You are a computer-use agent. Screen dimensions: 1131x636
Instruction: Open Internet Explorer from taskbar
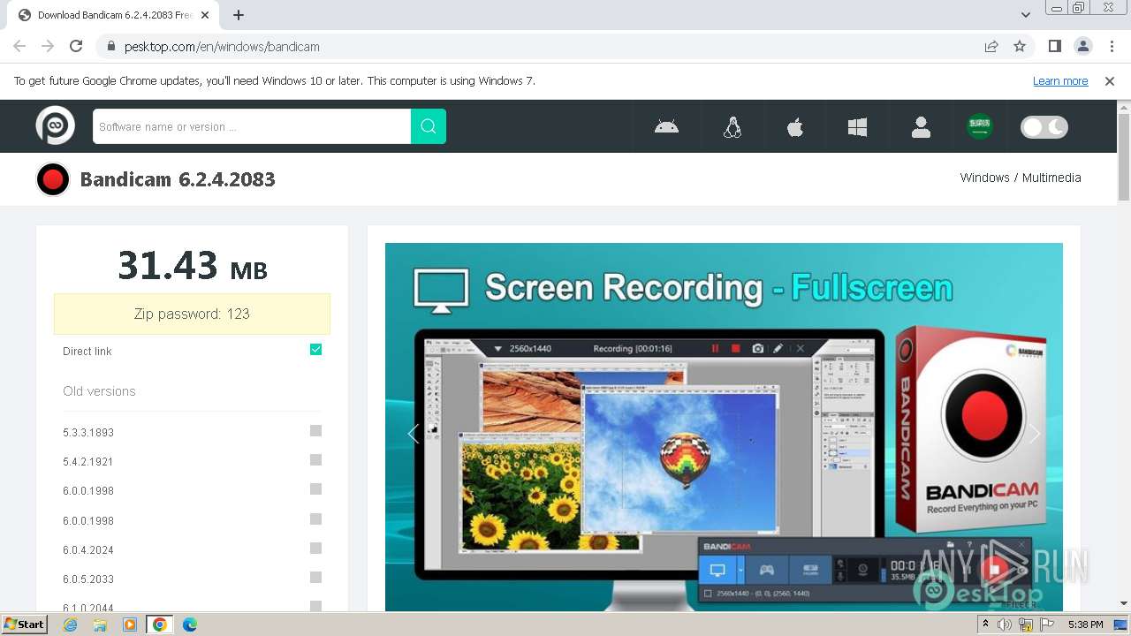click(x=70, y=625)
